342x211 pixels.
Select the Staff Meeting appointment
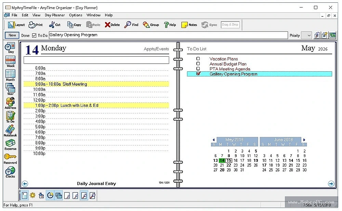(96, 84)
